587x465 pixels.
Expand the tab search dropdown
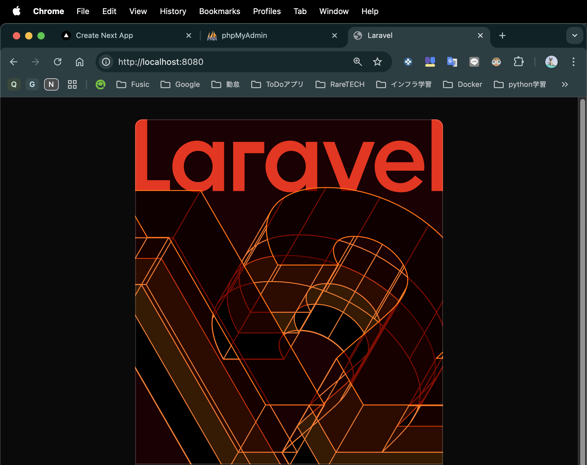tap(575, 35)
